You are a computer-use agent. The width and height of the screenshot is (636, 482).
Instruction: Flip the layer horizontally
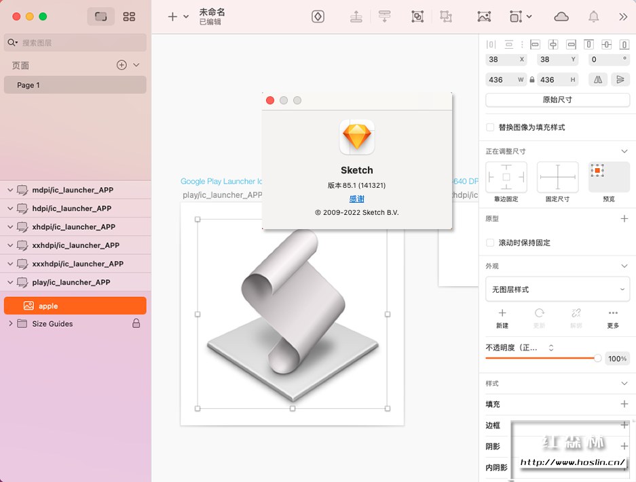(598, 79)
